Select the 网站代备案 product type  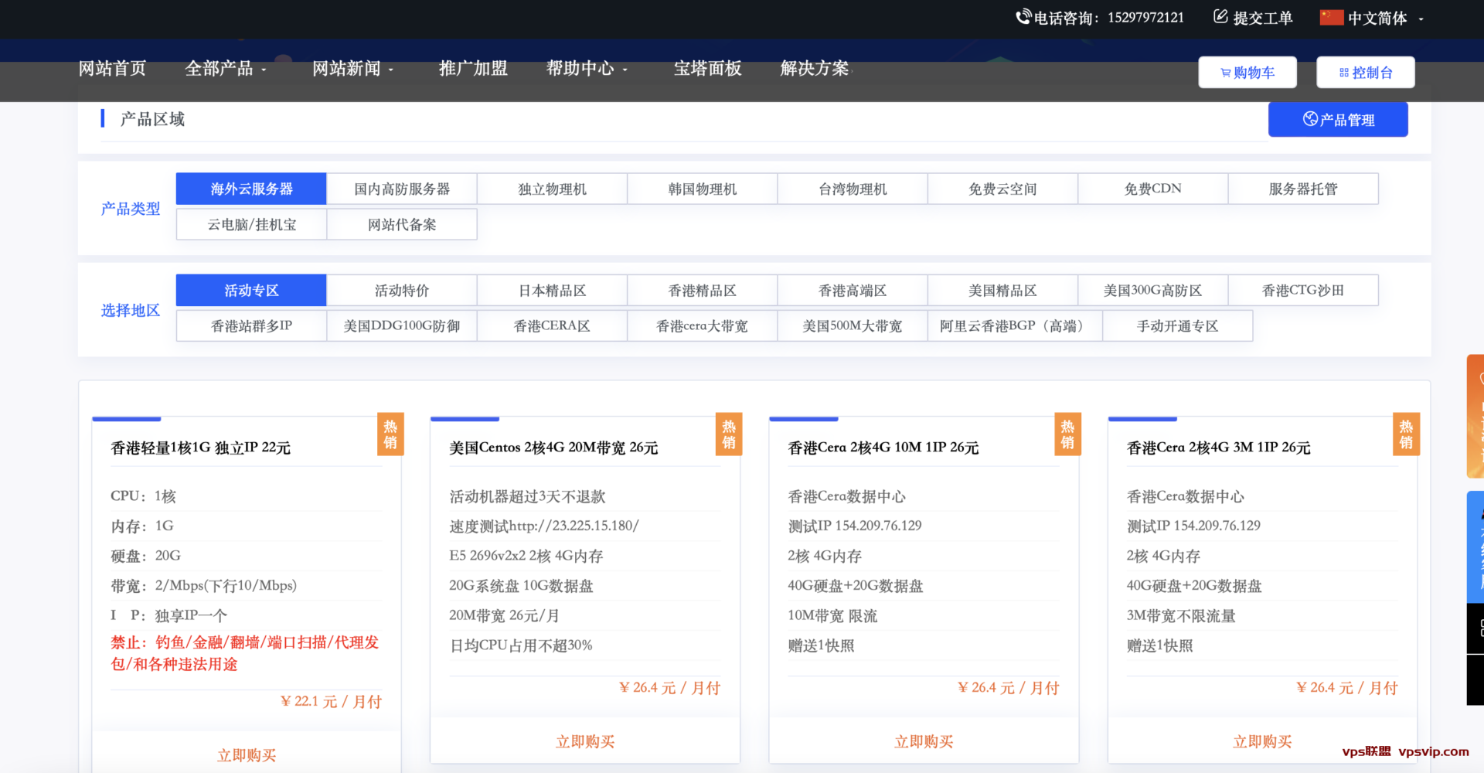(402, 224)
